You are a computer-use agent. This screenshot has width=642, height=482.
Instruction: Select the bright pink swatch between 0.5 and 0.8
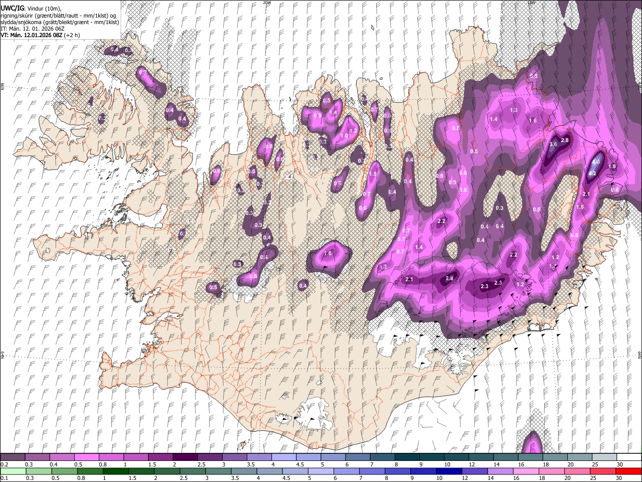[x=86, y=457]
